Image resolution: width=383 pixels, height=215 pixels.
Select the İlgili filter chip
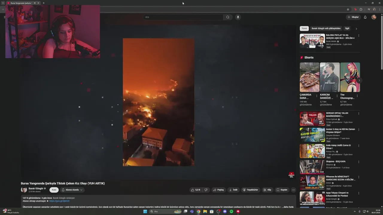click(347, 28)
